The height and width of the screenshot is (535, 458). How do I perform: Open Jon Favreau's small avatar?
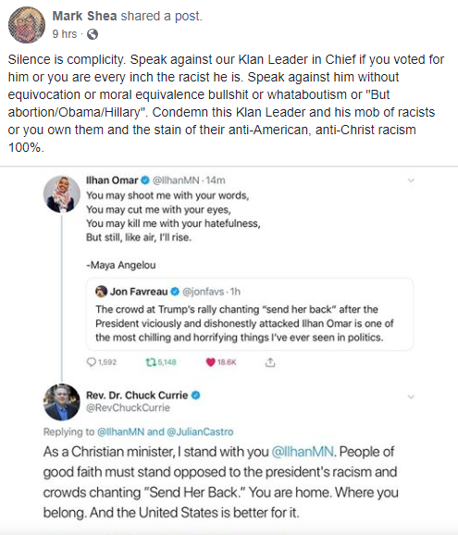[101, 292]
